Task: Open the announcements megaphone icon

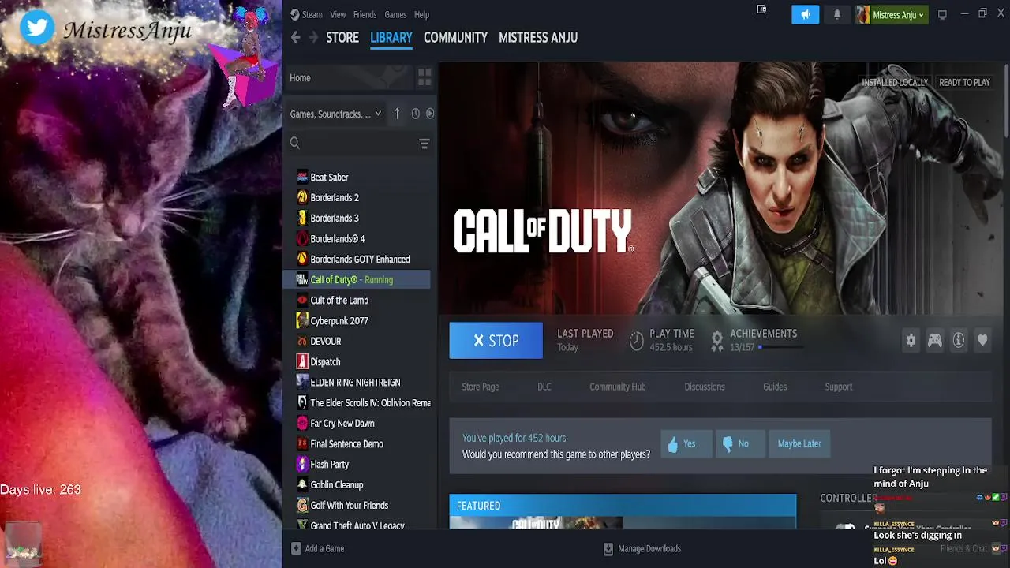Action: (805, 14)
